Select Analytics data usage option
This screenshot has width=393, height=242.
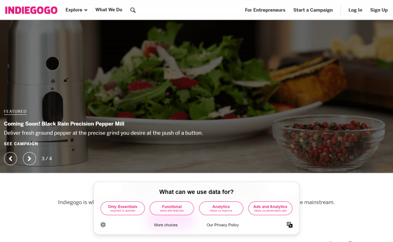point(221,208)
